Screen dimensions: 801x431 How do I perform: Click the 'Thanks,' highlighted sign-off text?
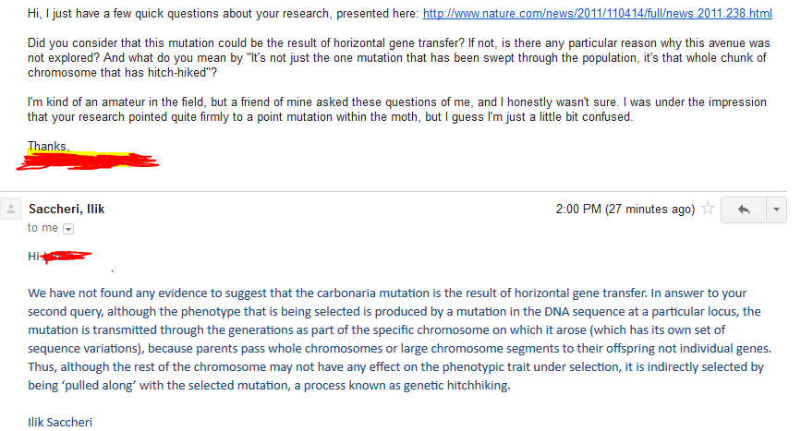pyautogui.click(x=49, y=146)
